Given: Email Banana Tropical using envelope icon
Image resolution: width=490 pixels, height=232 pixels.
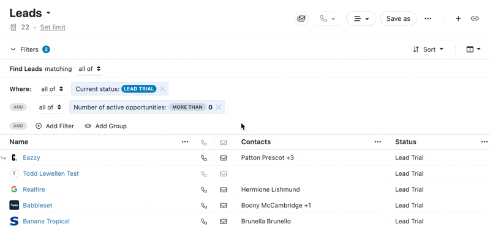Looking at the screenshot, I should tap(223, 222).
